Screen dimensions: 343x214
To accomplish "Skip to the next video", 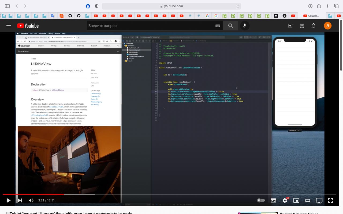I will click(x=20, y=200).
